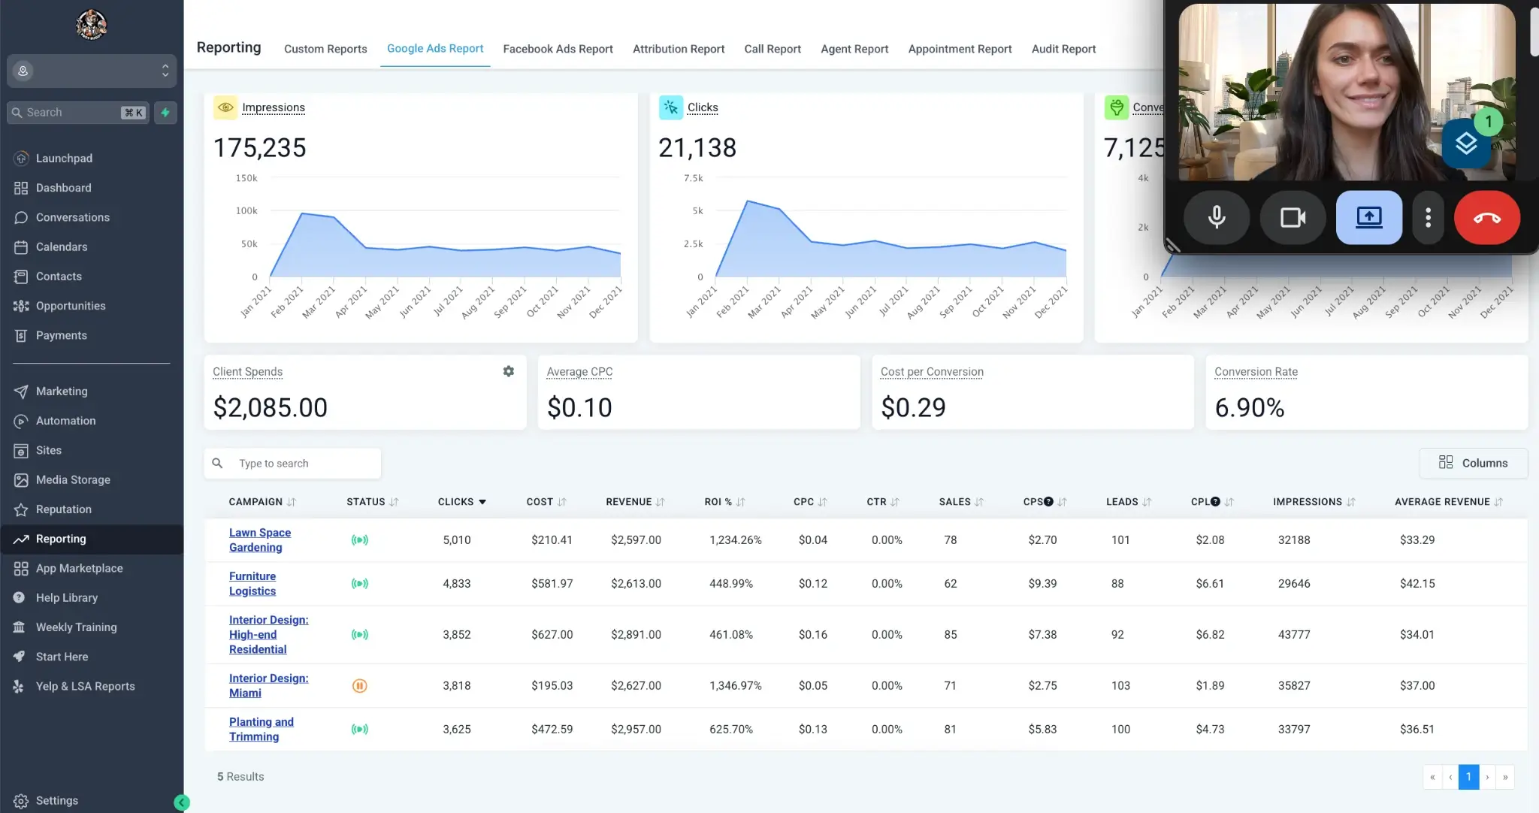Open the three-dot options in the video call
Screen dimensions: 1539x813
[x=1427, y=218]
